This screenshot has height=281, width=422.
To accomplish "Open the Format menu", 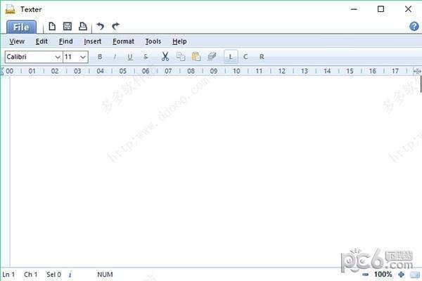I will coord(123,41).
